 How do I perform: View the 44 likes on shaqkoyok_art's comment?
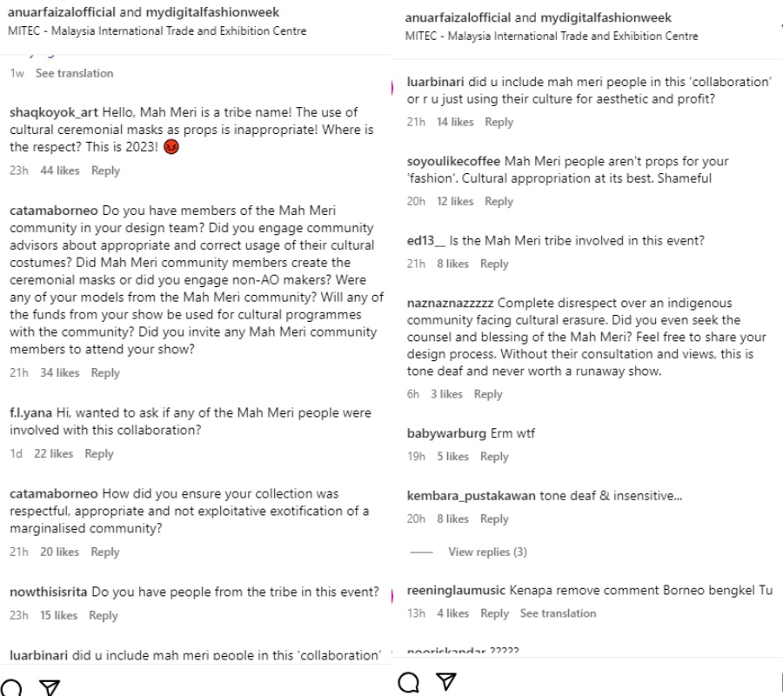pos(60,171)
